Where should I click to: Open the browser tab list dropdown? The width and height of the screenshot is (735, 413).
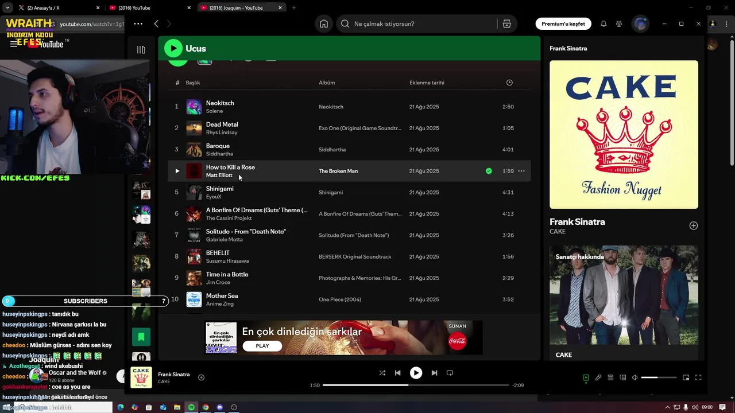point(7,7)
